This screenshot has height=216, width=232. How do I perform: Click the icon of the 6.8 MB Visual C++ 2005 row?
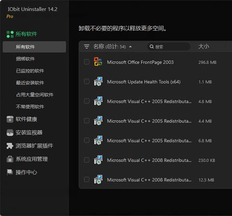click(x=98, y=140)
